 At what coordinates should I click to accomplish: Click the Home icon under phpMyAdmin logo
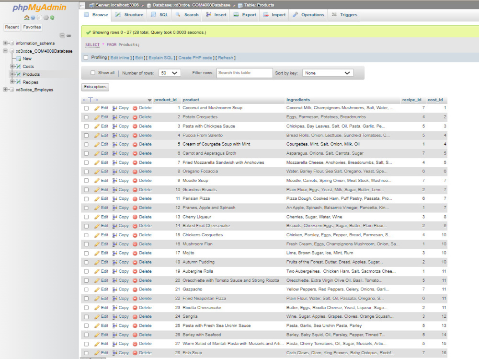pos(26,18)
